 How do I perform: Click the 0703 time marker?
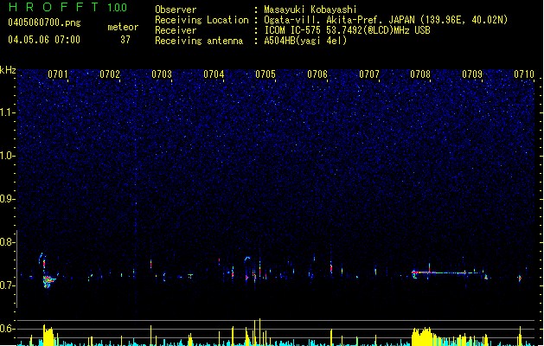point(162,74)
